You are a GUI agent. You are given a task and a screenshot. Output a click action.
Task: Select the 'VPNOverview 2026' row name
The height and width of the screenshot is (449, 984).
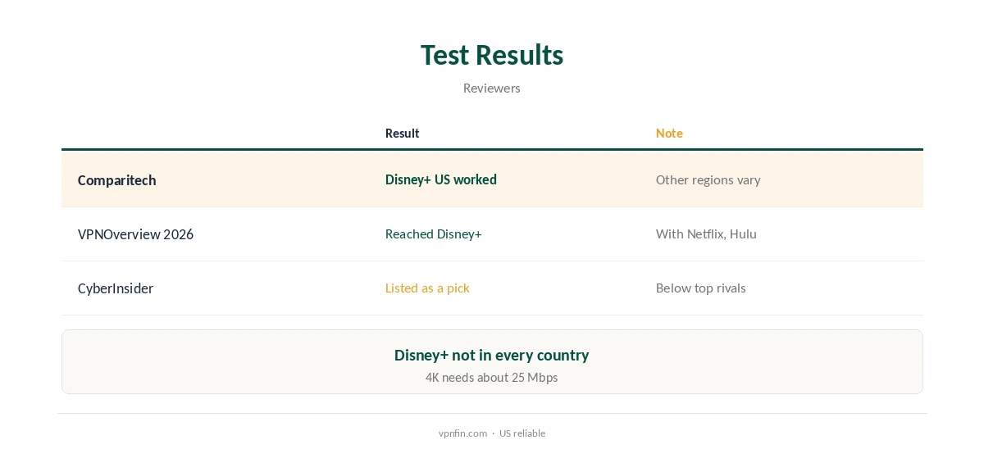(136, 234)
